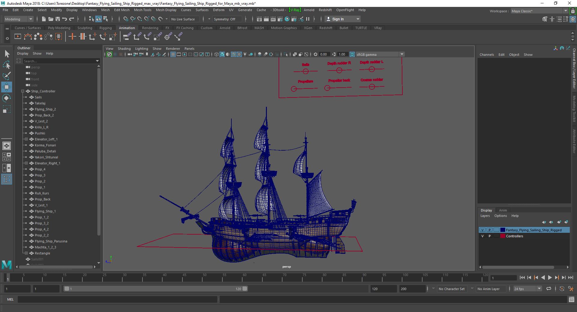Click the Outliner Search field

click(x=59, y=61)
